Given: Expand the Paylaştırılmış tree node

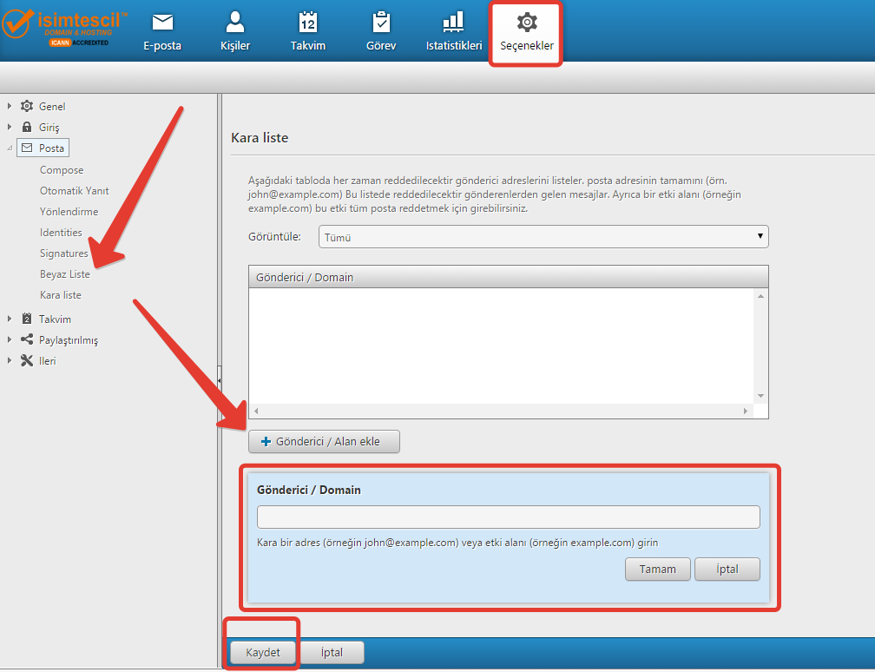Looking at the screenshot, I should click(10, 340).
